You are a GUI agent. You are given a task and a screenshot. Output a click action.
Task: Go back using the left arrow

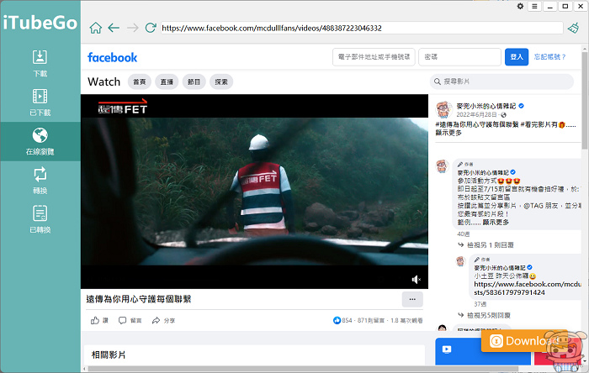[x=113, y=28]
